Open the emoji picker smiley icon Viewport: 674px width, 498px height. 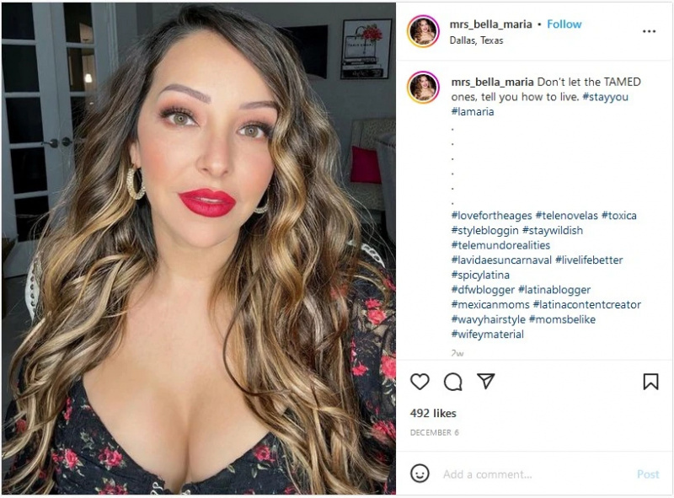click(x=420, y=474)
